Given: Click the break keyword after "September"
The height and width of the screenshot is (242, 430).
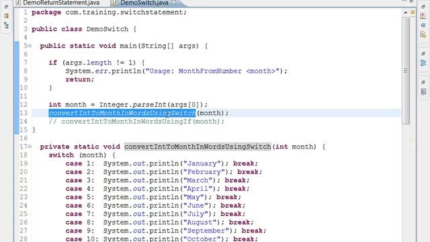Looking at the screenshot, I should [252, 231].
